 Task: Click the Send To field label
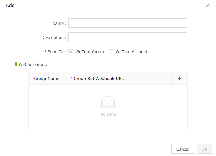[x=57, y=52]
